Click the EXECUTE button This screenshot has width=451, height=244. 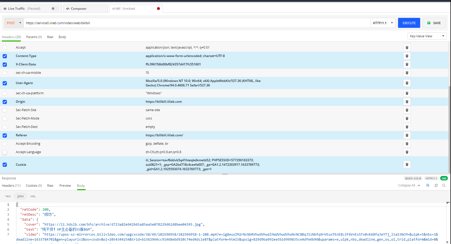pyautogui.click(x=409, y=23)
